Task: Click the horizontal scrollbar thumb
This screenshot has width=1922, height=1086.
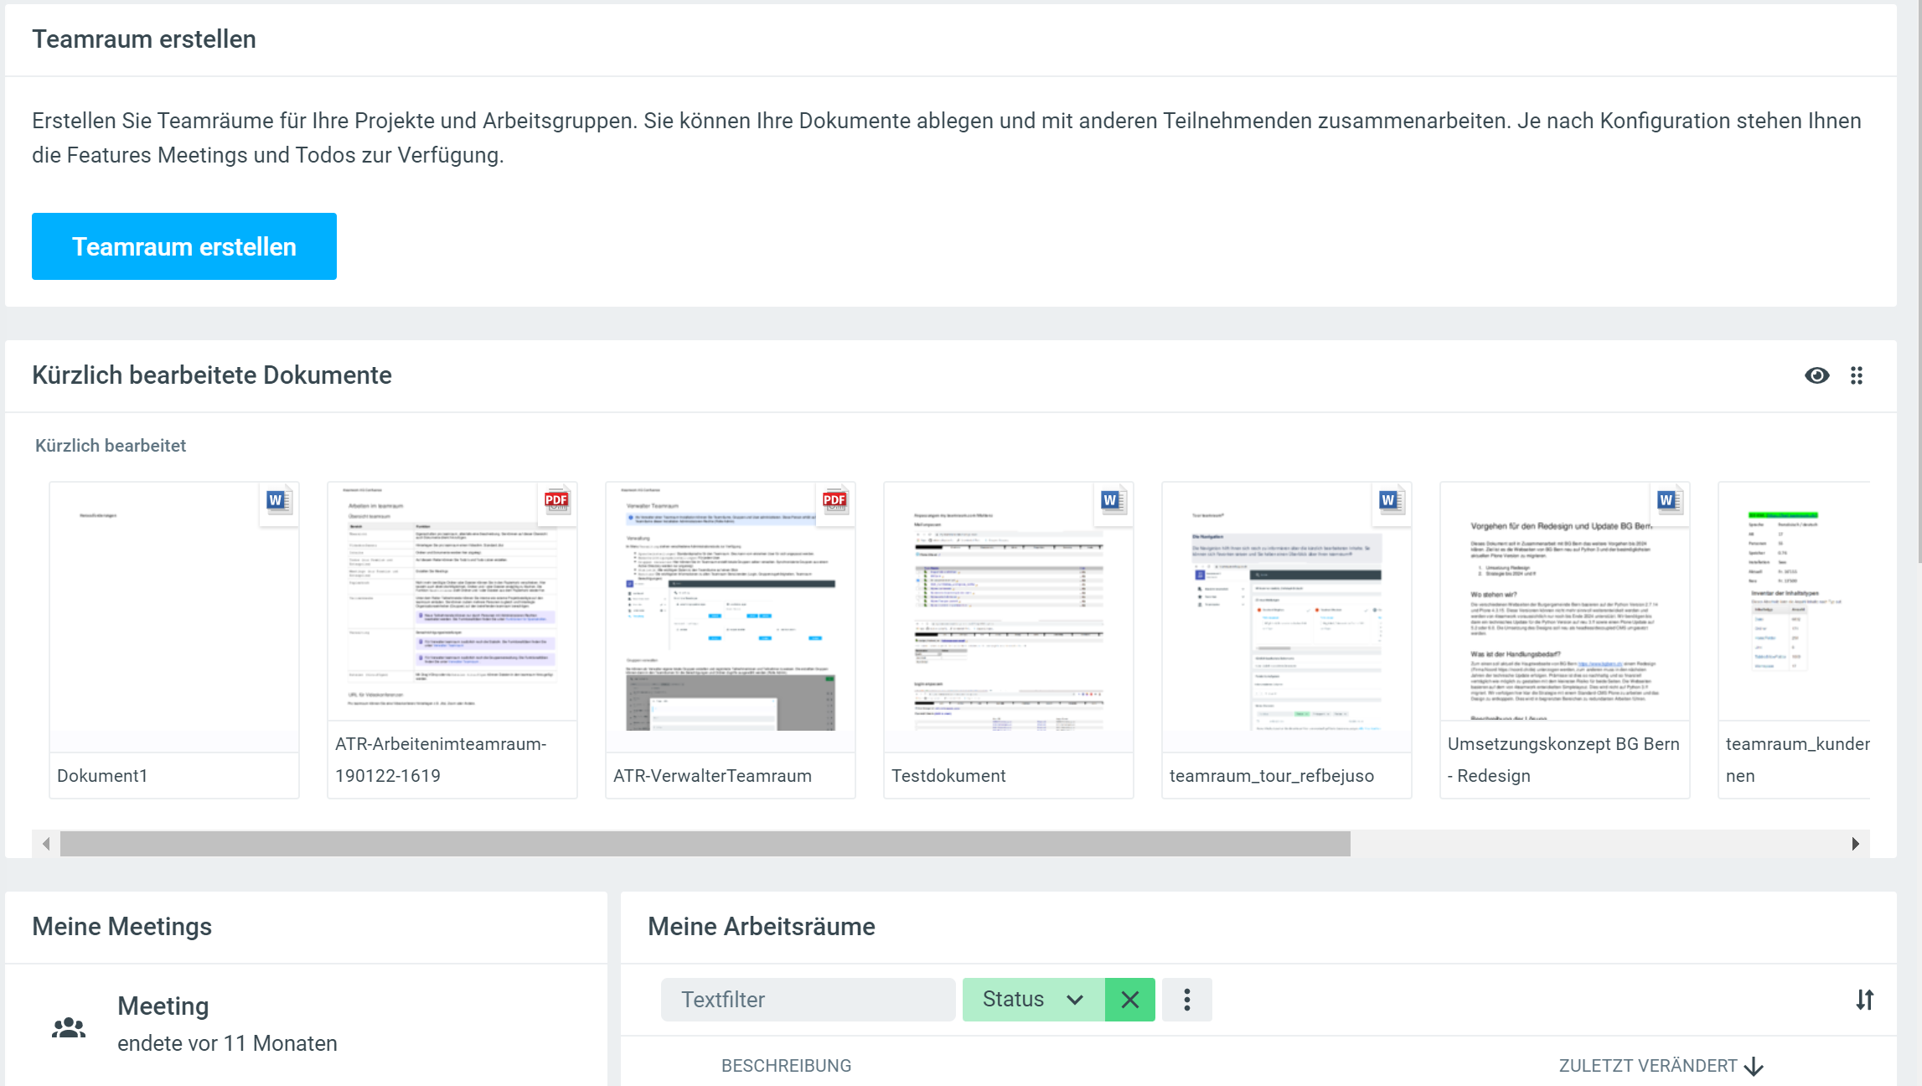Action: point(704,844)
